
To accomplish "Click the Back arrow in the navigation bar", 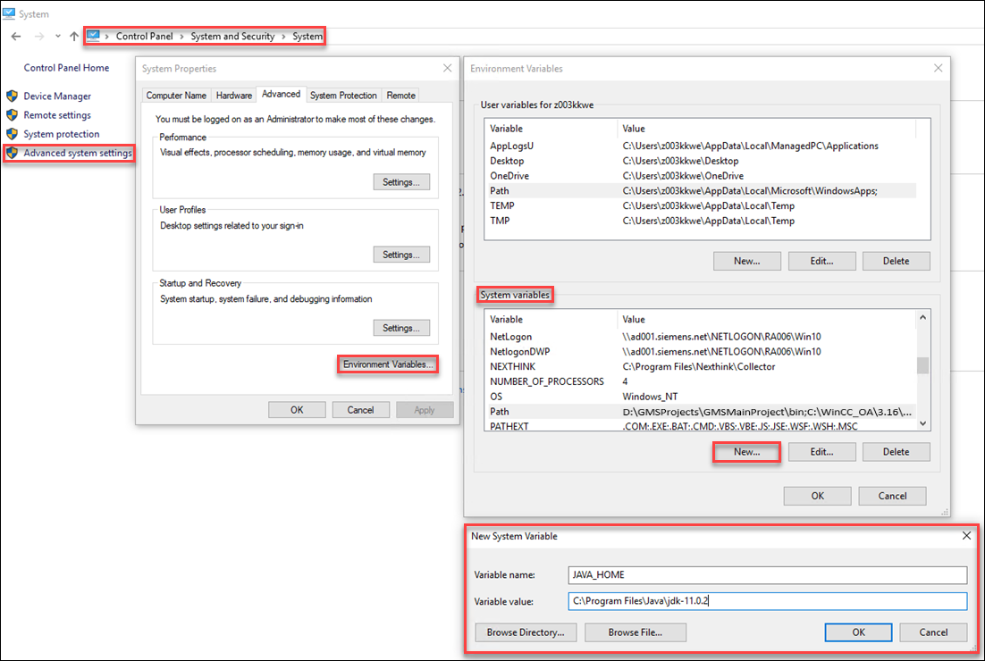I will (16, 37).
